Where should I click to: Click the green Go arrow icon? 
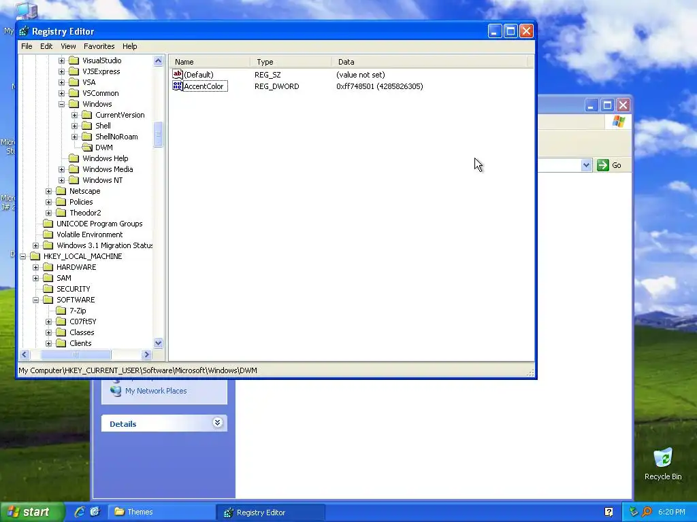tap(603, 165)
